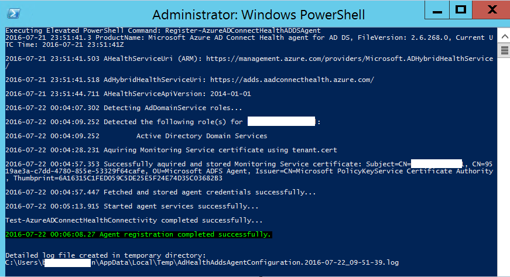Maximize the PowerShell window
510x277 pixels.
tap(460, 9)
